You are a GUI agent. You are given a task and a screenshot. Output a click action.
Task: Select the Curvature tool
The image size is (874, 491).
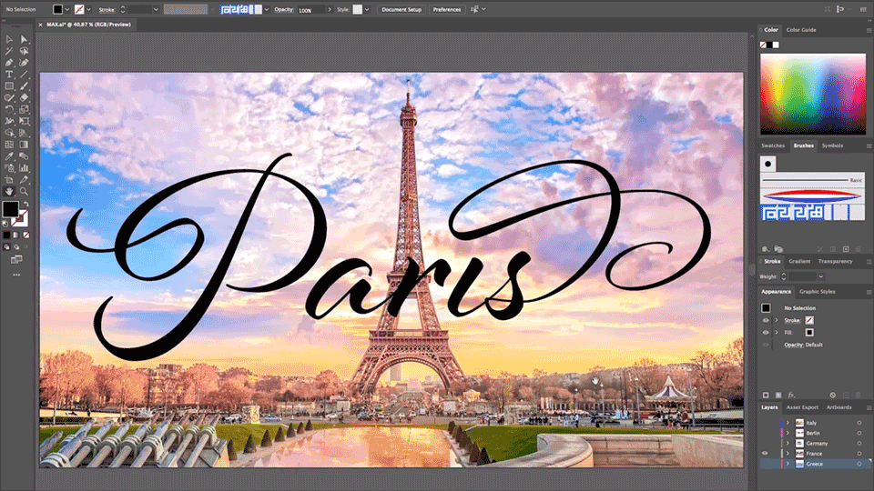click(24, 63)
